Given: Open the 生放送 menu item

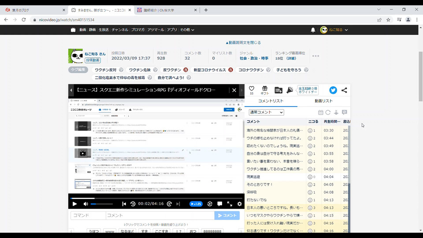Looking at the screenshot, I should pyautogui.click(x=104, y=30).
